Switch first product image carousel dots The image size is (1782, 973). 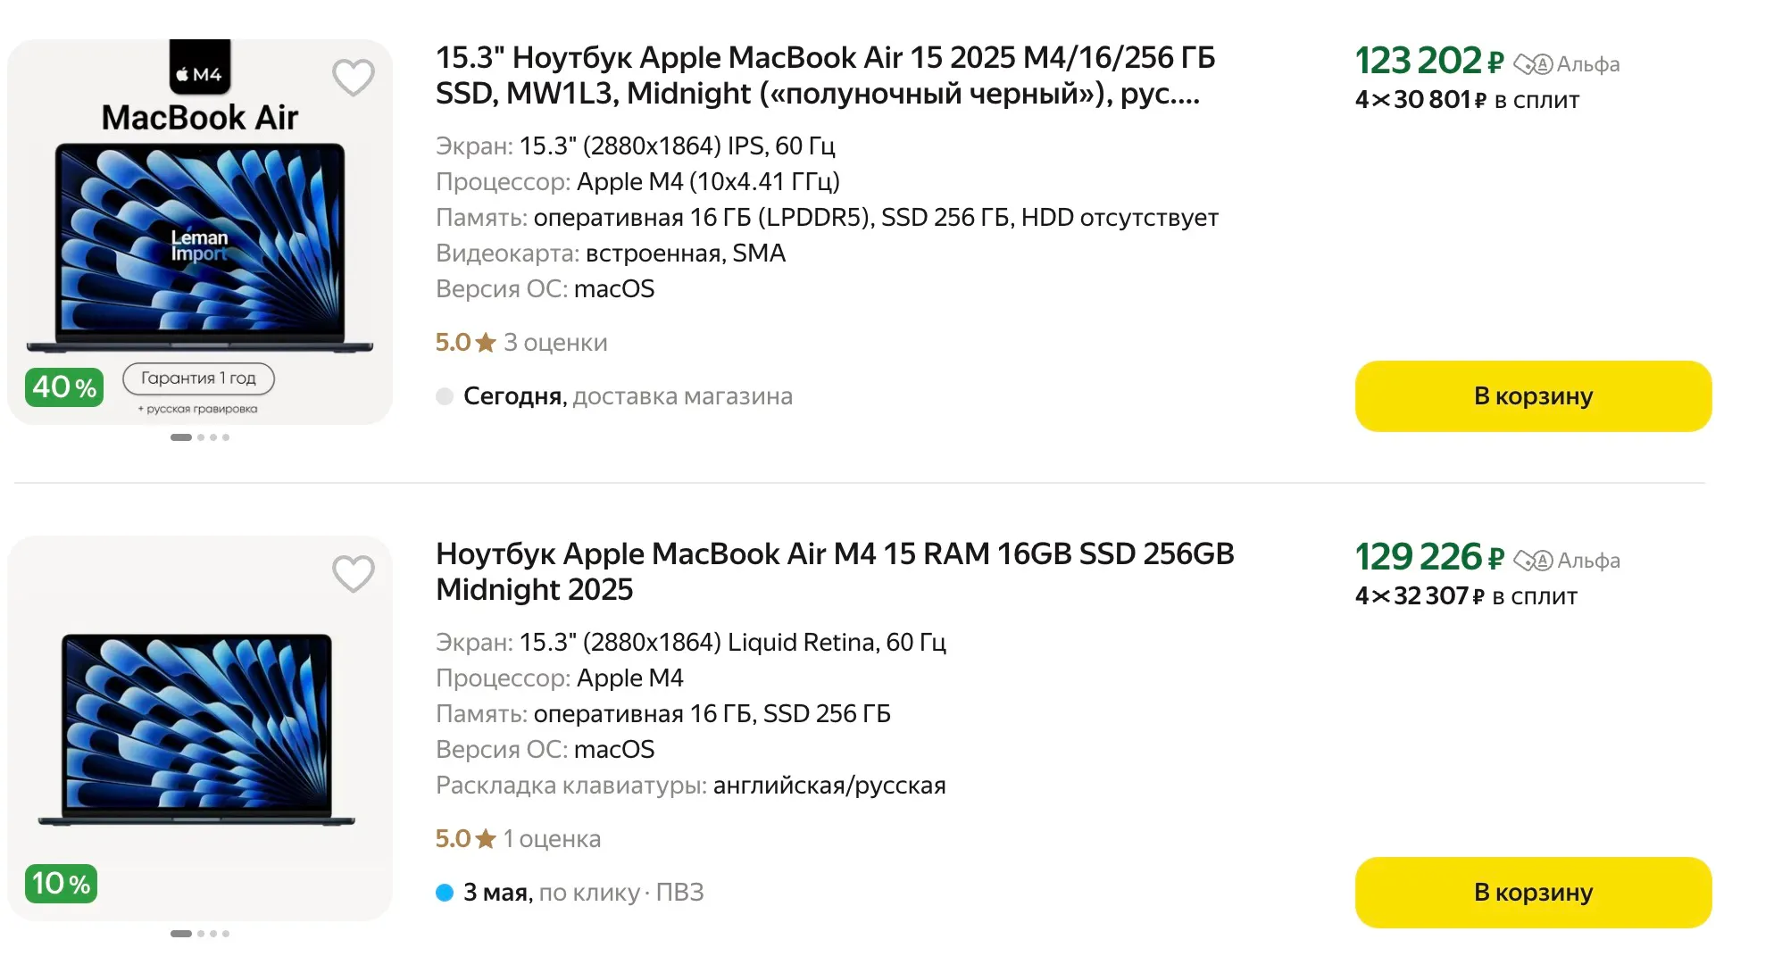pos(201,437)
